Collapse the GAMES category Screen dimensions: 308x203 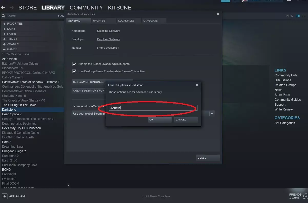4,49
